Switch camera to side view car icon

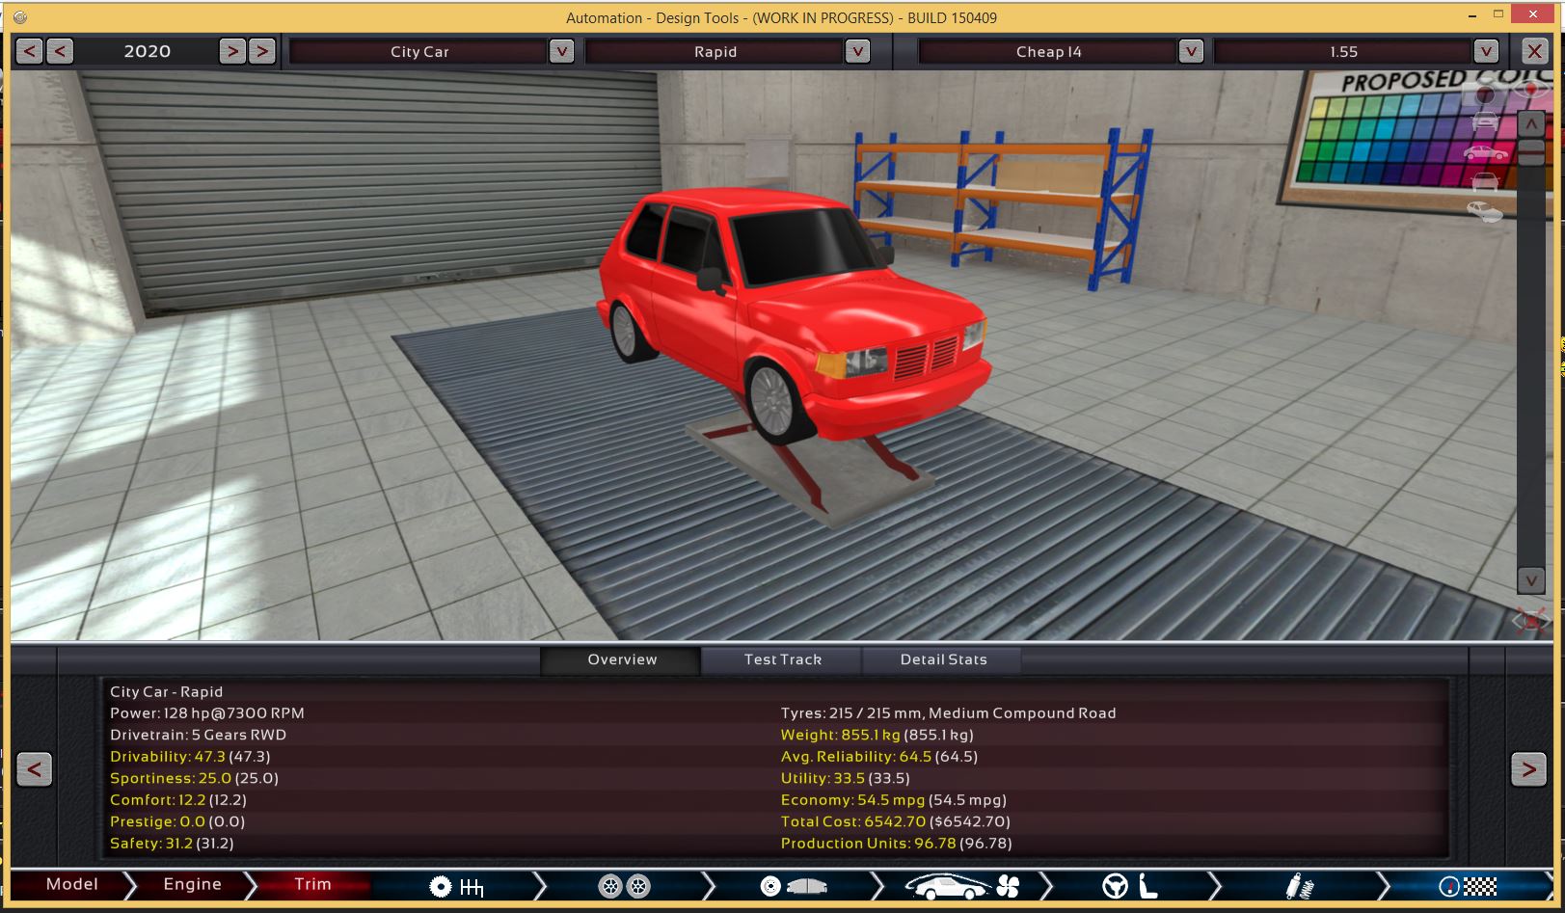[1485, 152]
